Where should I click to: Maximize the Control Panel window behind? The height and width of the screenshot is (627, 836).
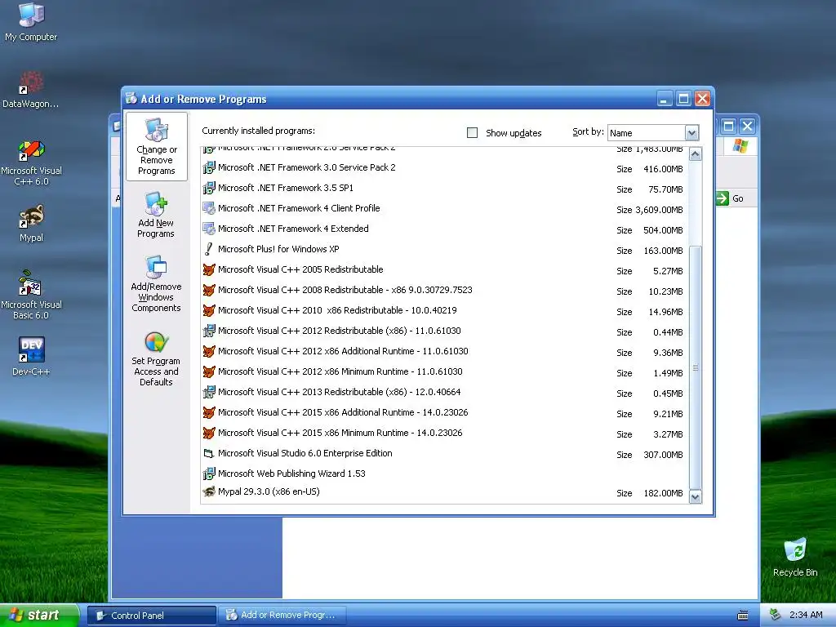tap(728, 127)
